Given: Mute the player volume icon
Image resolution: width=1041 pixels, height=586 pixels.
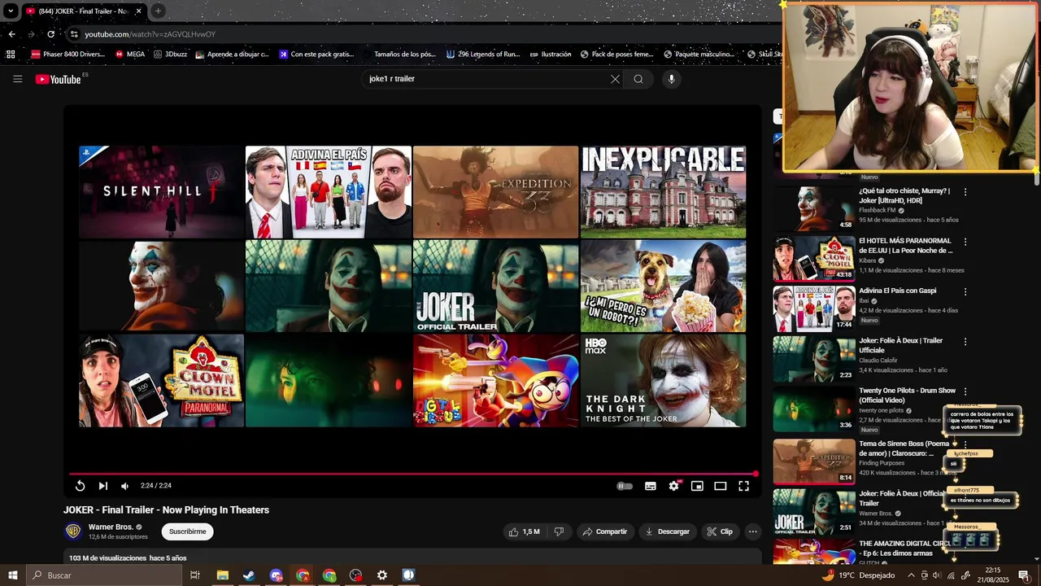Looking at the screenshot, I should click(124, 486).
